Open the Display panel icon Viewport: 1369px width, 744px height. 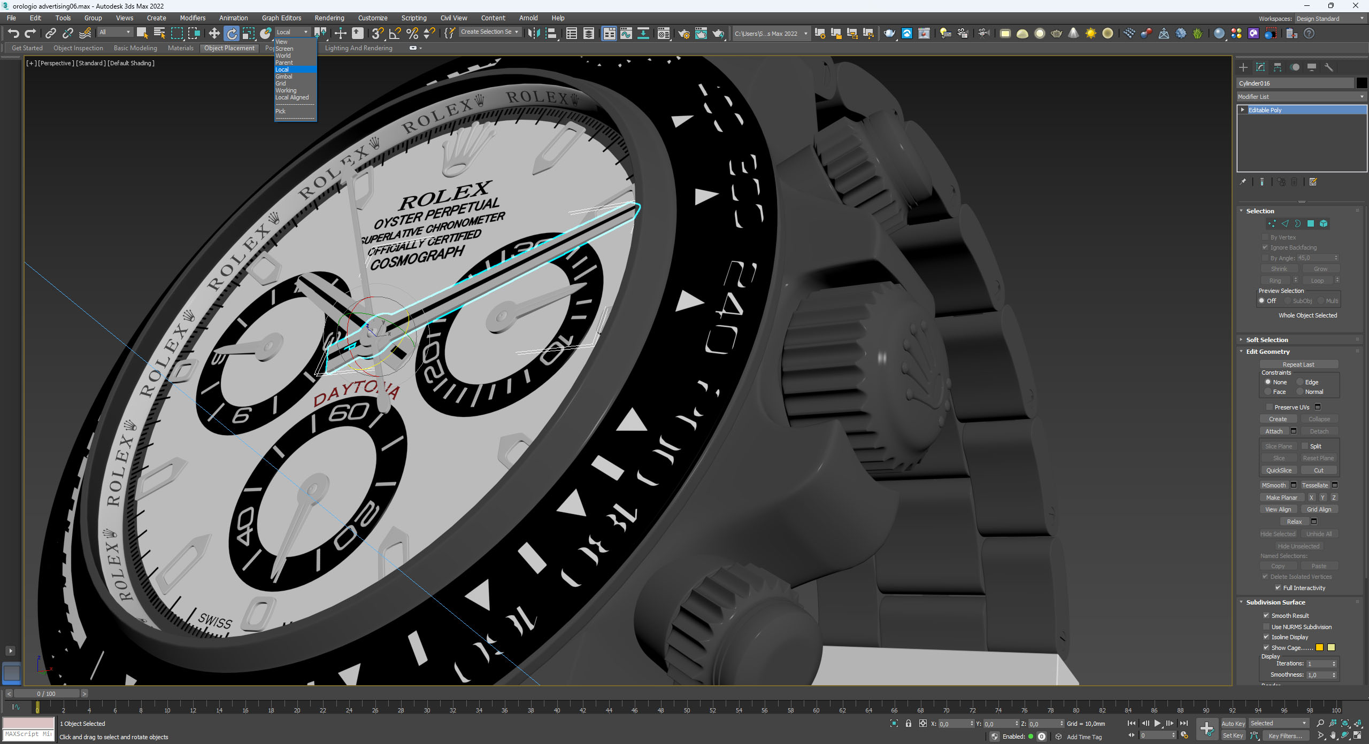point(1312,67)
